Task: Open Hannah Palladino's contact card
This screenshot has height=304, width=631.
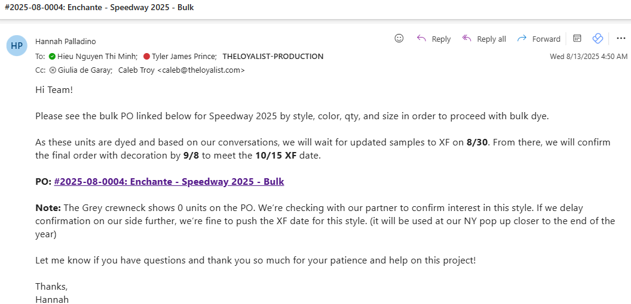Action: (x=66, y=41)
